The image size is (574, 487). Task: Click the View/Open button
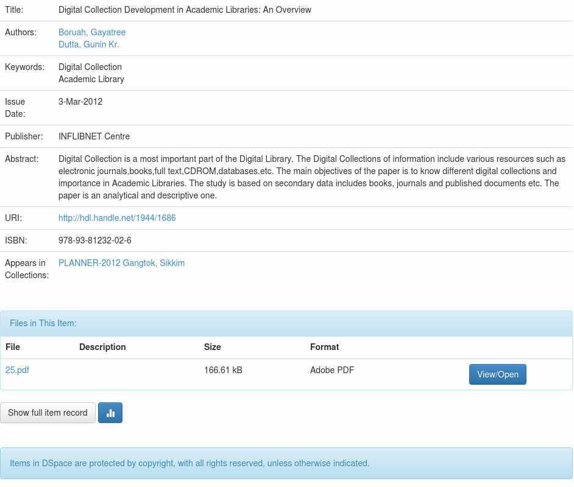tap(497, 374)
